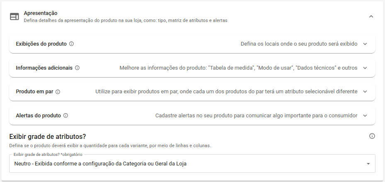Open info icon for Exibir grade de atributos
This screenshot has height=182, width=385.
372,136
